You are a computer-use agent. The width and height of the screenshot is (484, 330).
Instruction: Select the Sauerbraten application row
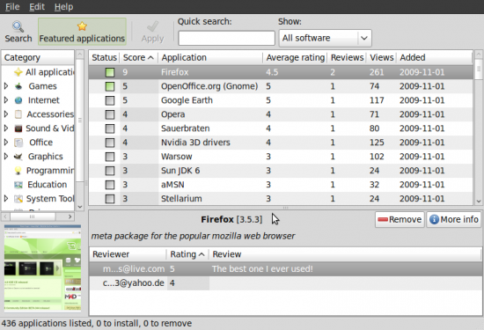tap(281, 128)
